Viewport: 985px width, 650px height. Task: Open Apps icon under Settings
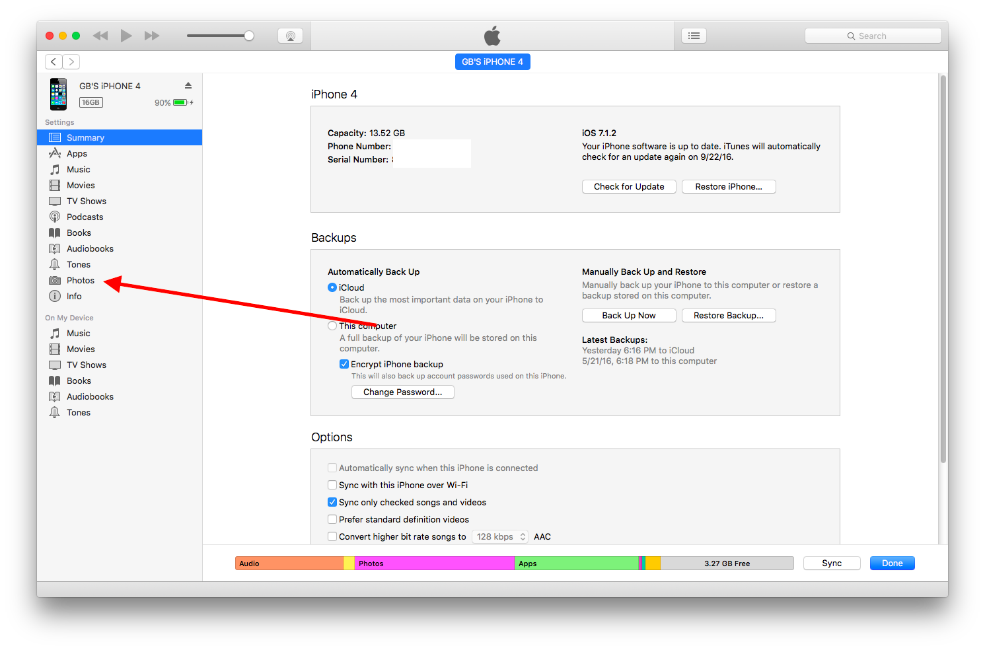coord(55,153)
